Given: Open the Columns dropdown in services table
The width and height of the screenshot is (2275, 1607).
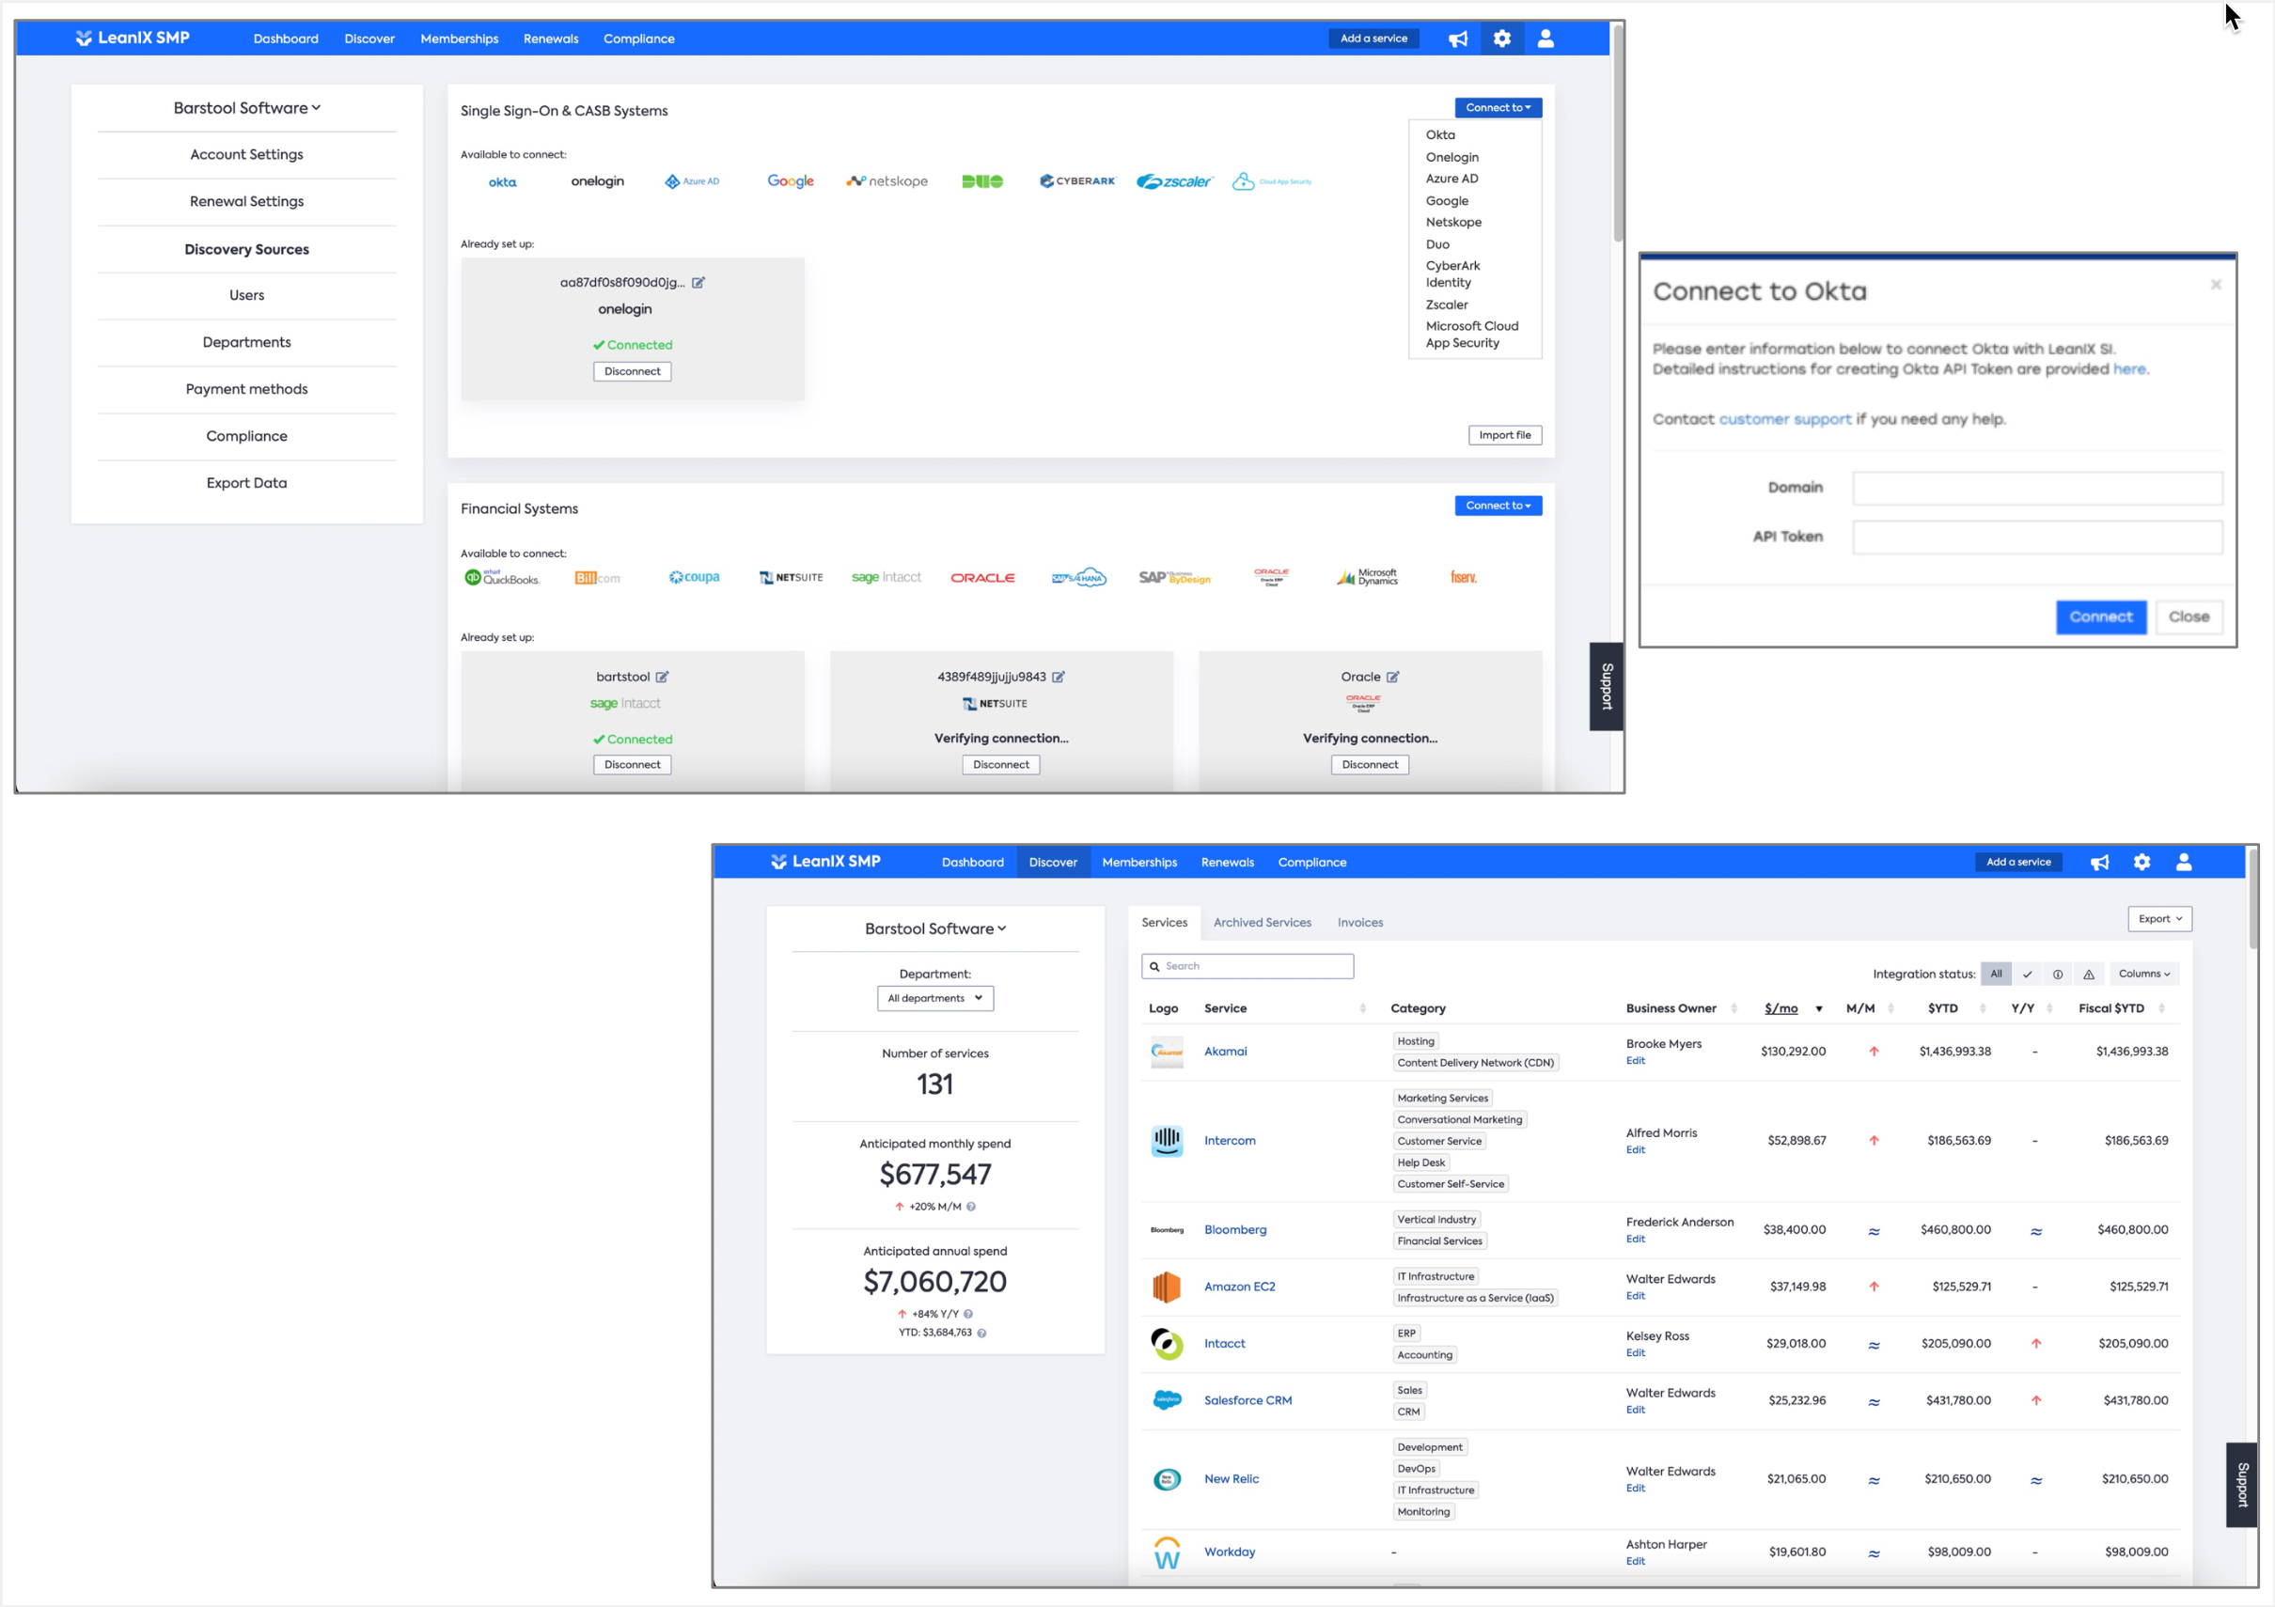Looking at the screenshot, I should tap(2143, 974).
